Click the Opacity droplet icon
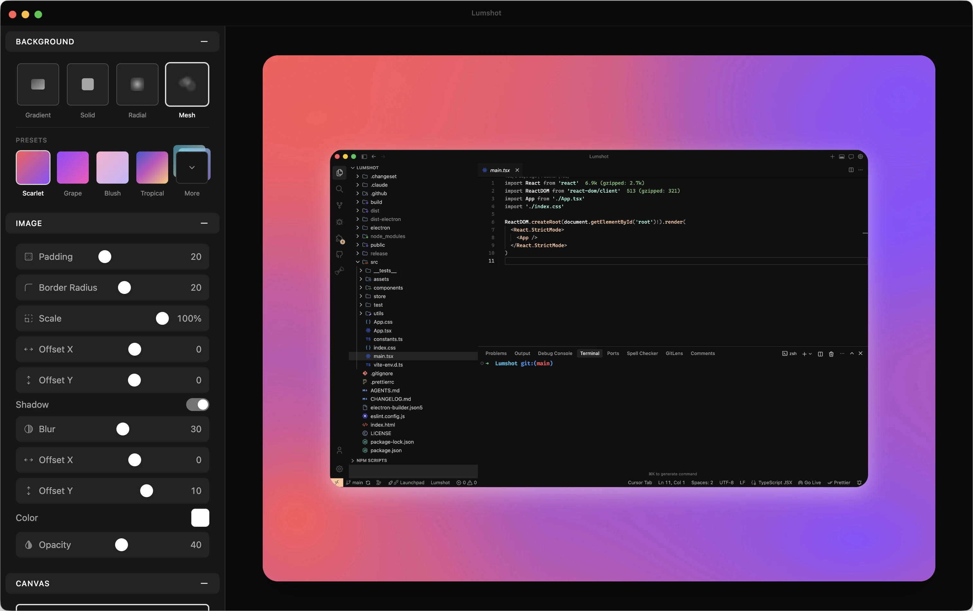973x611 pixels. pyautogui.click(x=29, y=545)
